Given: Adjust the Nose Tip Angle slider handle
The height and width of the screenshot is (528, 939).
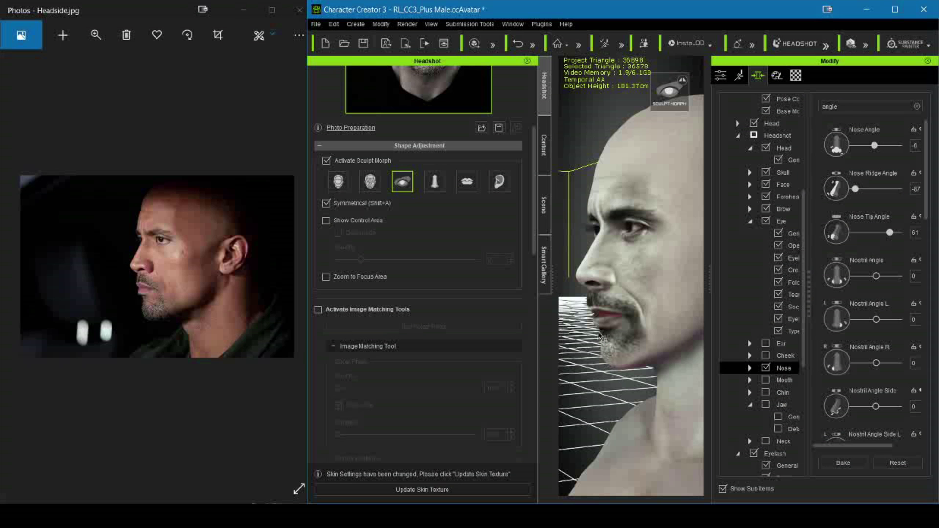Looking at the screenshot, I should point(890,233).
